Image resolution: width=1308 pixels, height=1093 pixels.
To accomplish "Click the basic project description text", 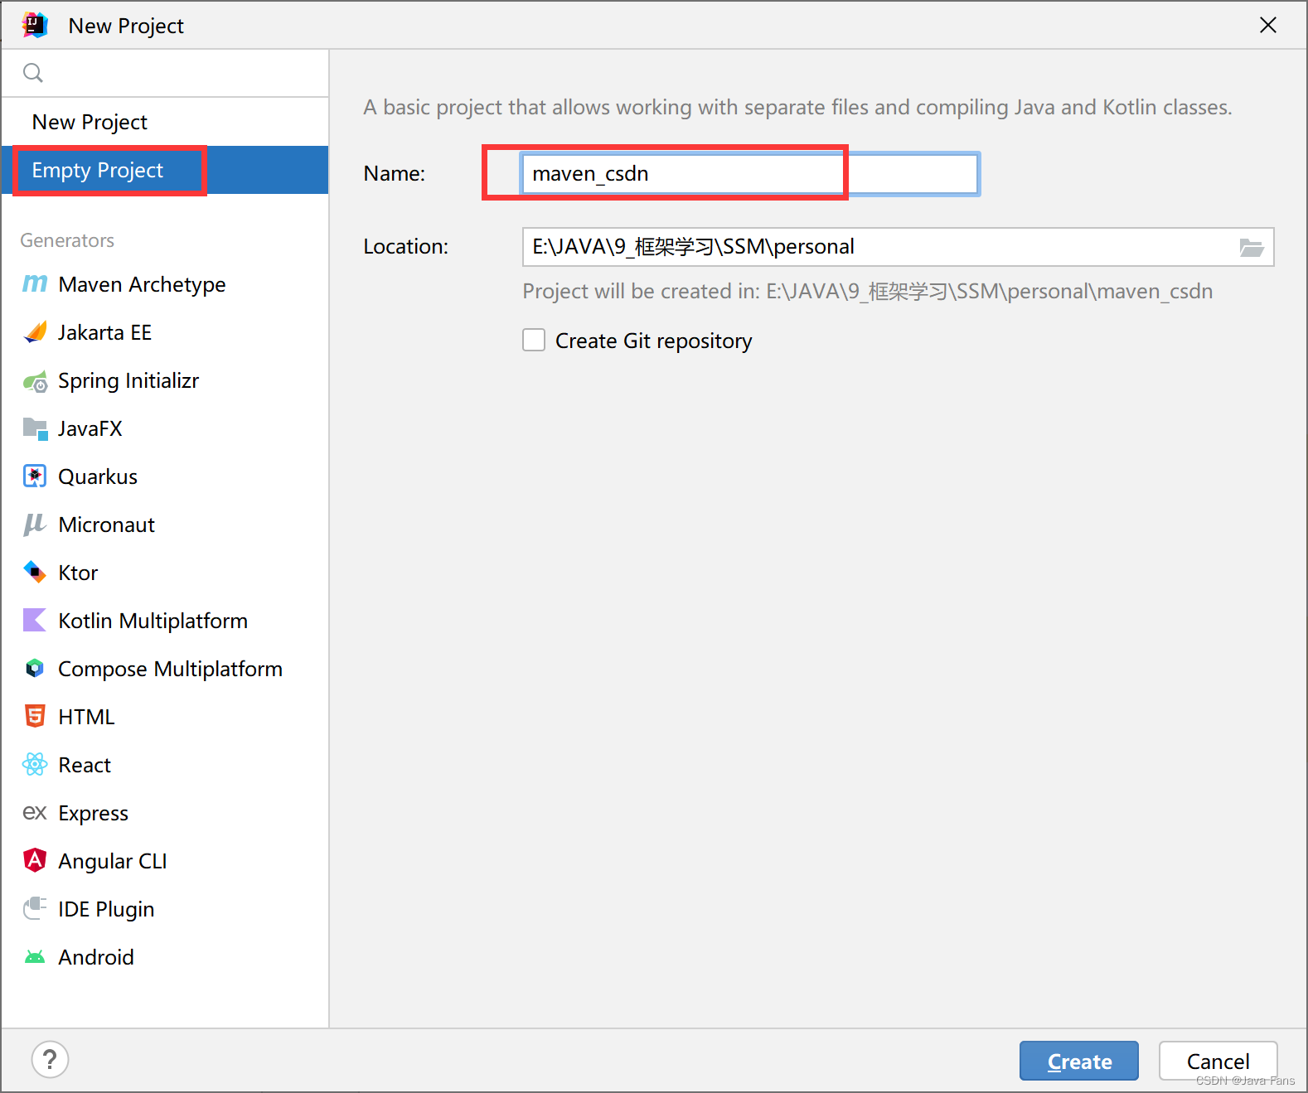I will (x=797, y=108).
